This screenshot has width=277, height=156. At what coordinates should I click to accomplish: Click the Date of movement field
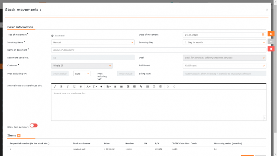(224, 35)
